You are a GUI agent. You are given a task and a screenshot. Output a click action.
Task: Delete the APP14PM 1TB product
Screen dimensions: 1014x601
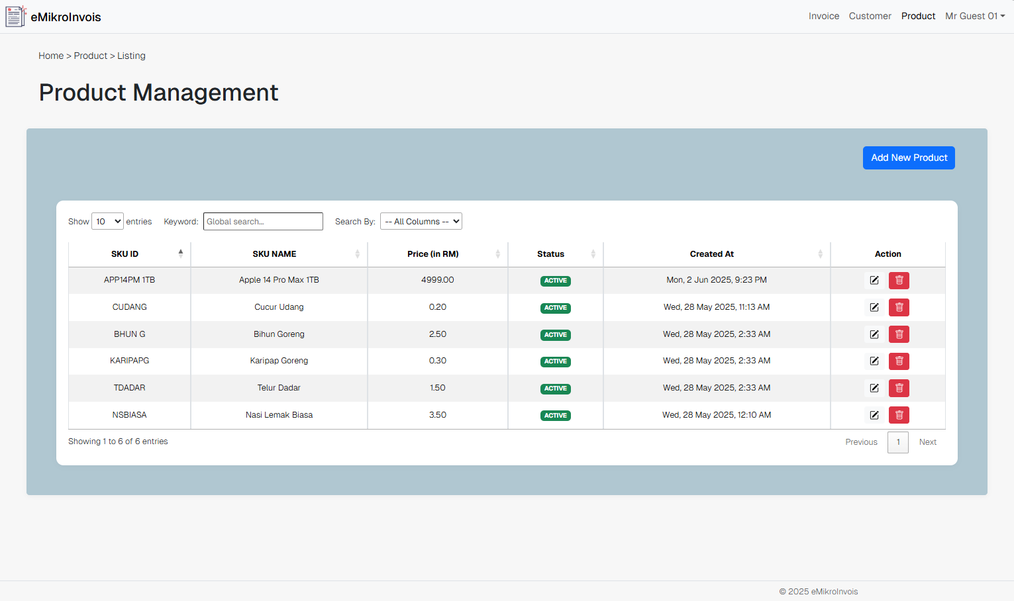[899, 281]
